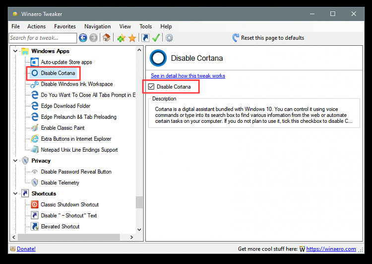The image size is (372, 264).
Task: Click the Edge icon beside Prelaunch && Tab Preloading
Action: pos(35,117)
